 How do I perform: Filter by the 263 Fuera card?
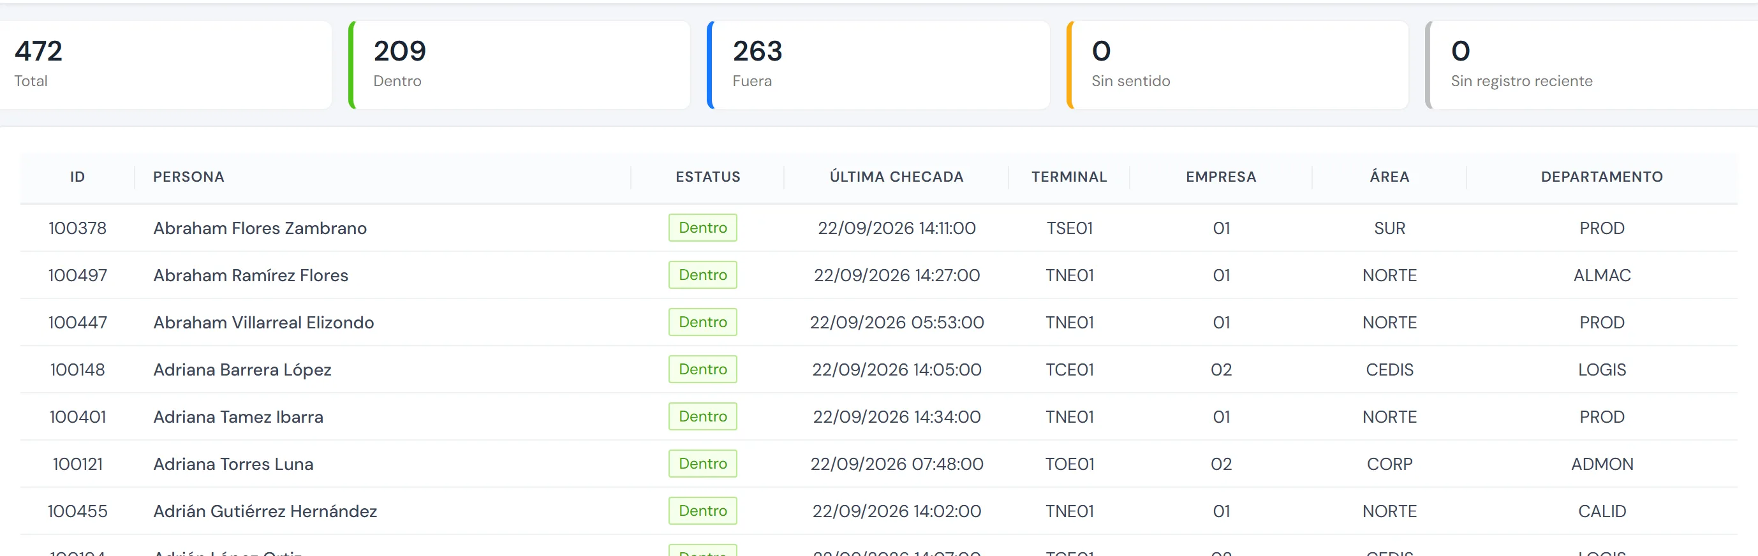pos(879,65)
